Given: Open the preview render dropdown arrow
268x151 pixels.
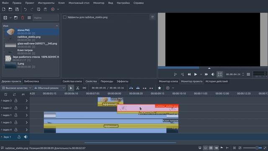Looking at the screenshot, I should (x=173, y=88).
